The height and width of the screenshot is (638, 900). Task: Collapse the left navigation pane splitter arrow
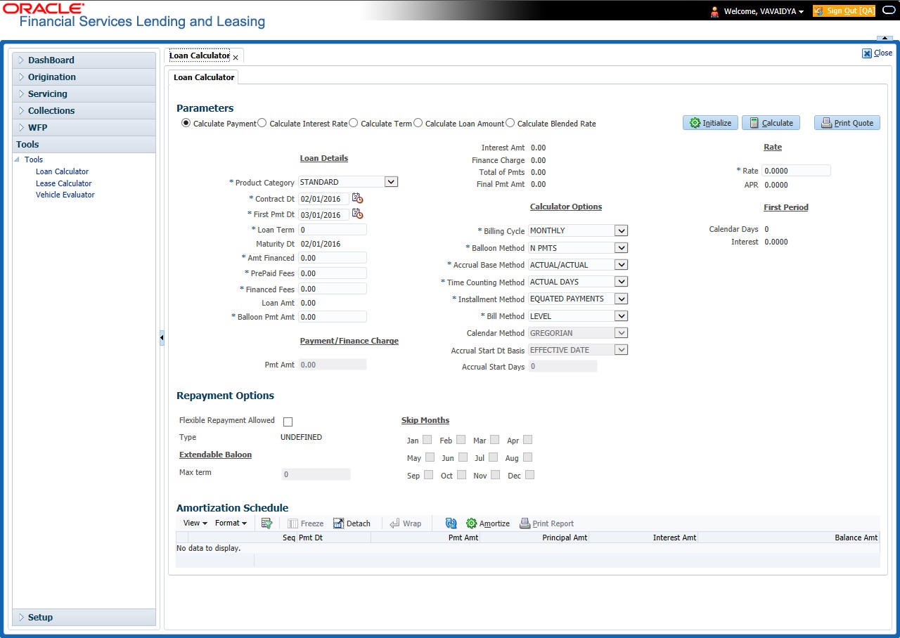tap(161, 338)
